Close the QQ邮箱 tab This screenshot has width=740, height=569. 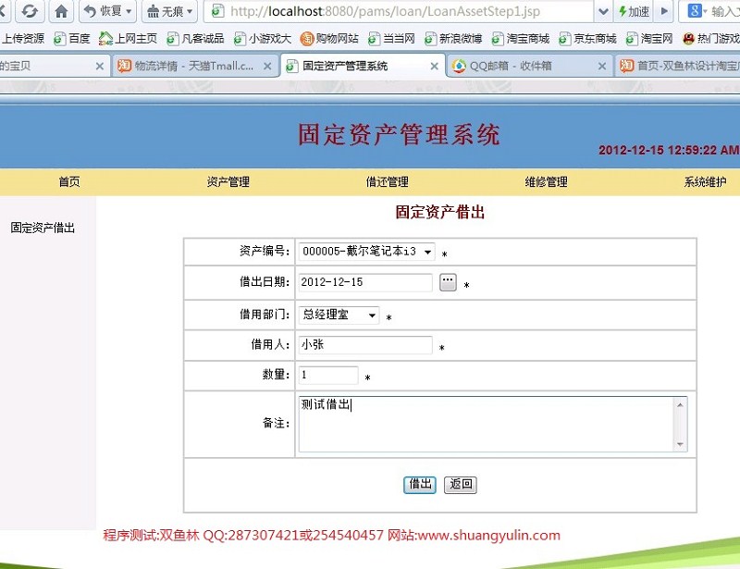pos(602,67)
